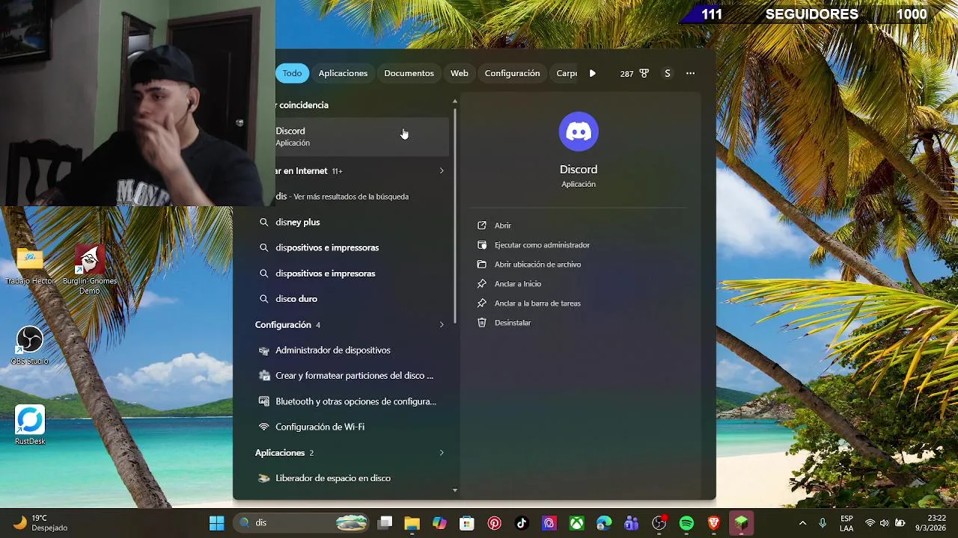The height and width of the screenshot is (538, 958).
Task: Click Abrir to launch Discord
Action: pos(503,226)
